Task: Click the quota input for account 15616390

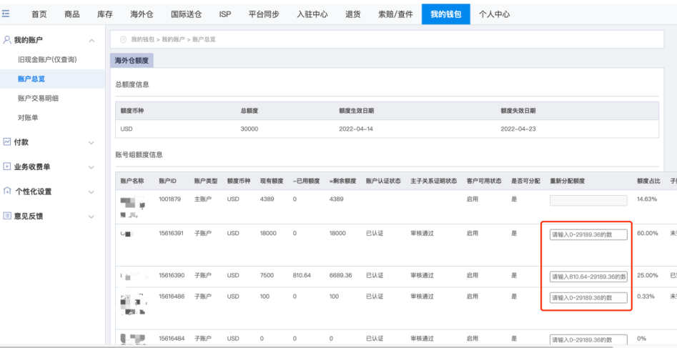Action: click(588, 277)
